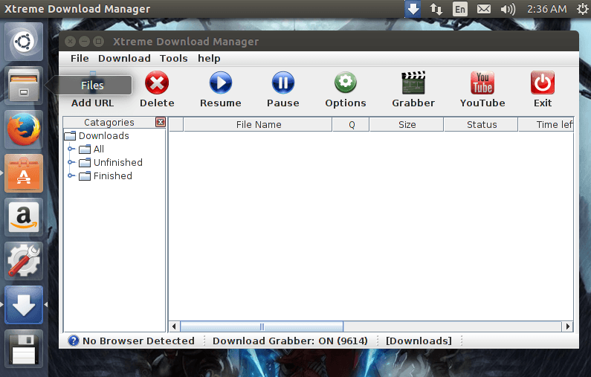Select the Unfinished category folder

coord(111,163)
